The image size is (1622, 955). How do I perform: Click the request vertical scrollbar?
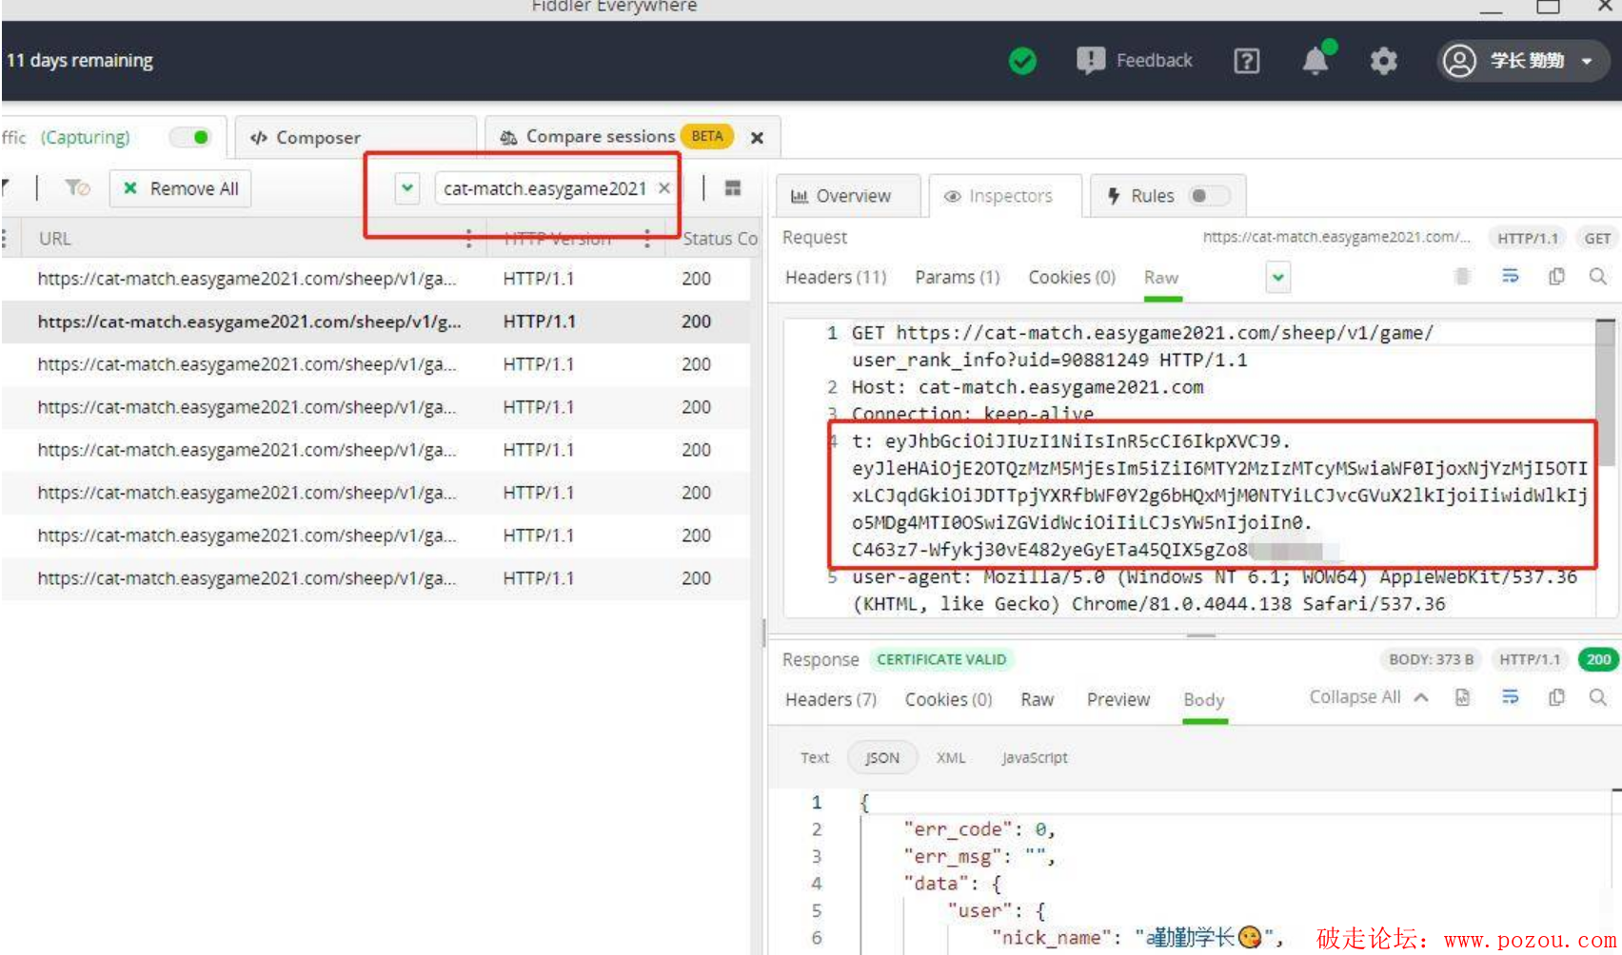coord(1605,392)
